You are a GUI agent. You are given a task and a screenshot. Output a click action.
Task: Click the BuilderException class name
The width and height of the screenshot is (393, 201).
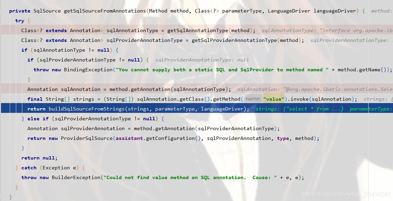[76, 177]
